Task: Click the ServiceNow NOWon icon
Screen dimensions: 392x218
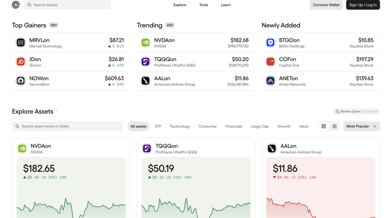Action: point(20,81)
